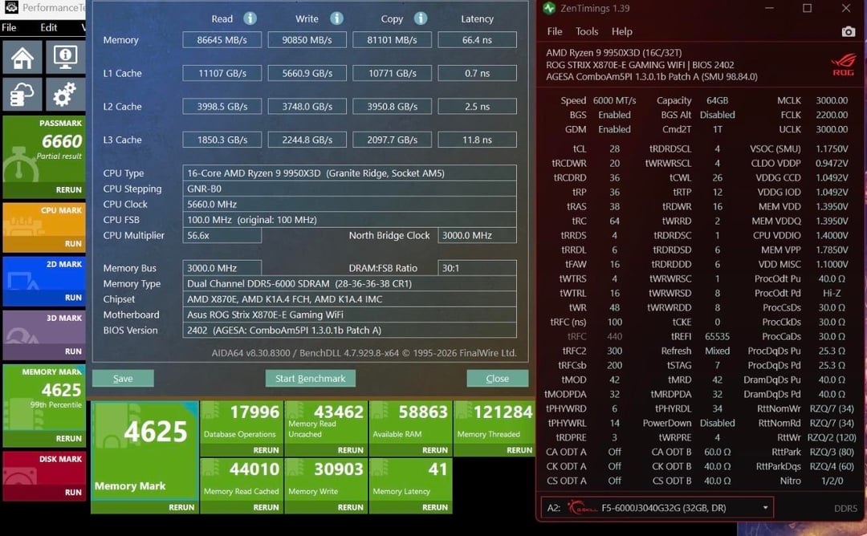Click the tREFI 65535 value in ZenTimings
Screen dimensions: 867x536
pyautogui.click(x=717, y=336)
